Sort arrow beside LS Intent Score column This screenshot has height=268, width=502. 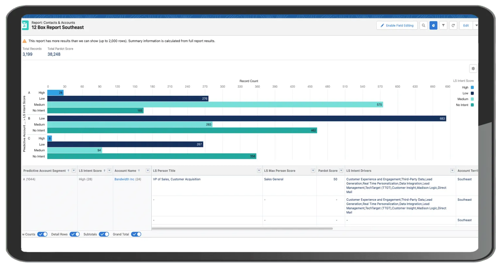tap(105, 171)
